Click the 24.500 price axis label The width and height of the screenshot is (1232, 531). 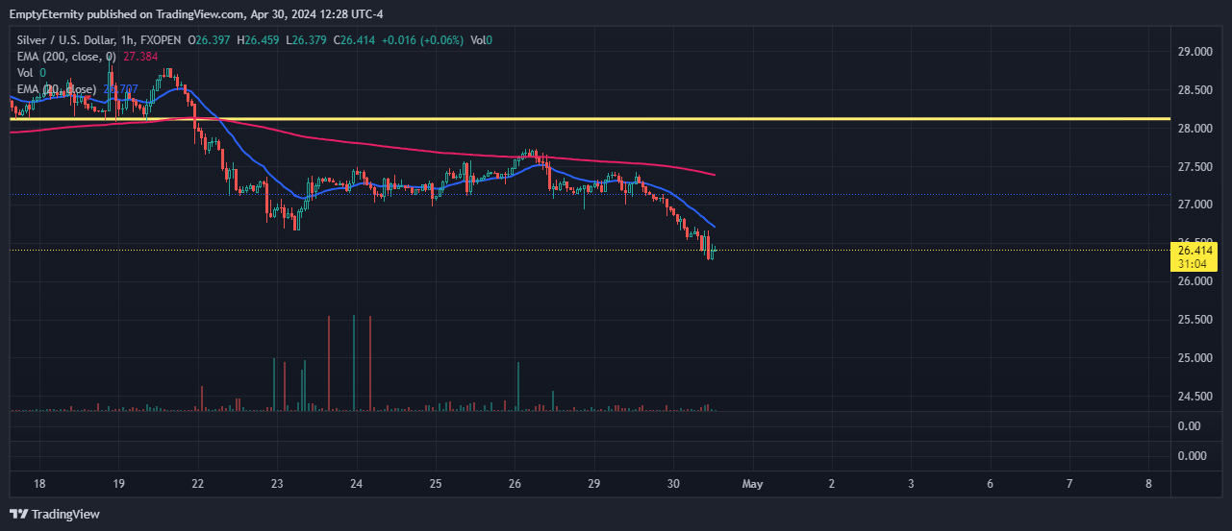coord(1194,397)
